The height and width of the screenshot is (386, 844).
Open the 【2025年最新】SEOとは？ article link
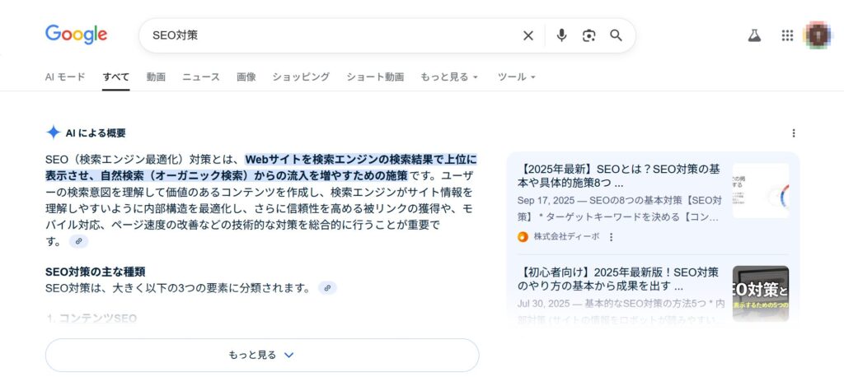tap(619, 175)
